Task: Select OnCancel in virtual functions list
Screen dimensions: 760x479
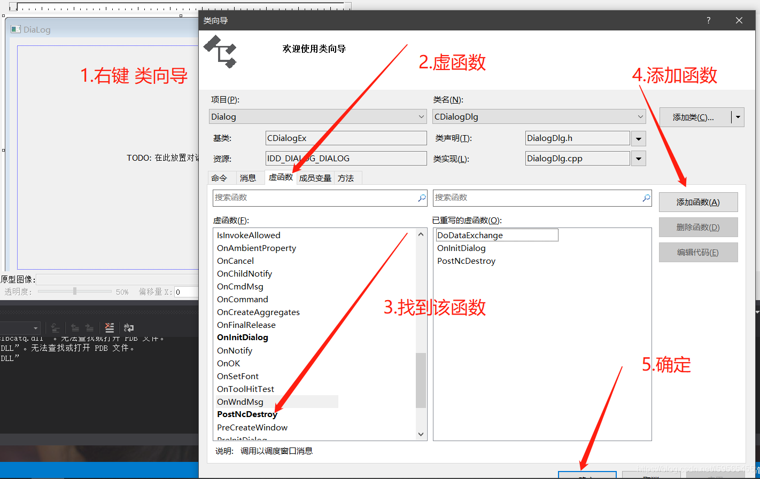Action: (235, 261)
